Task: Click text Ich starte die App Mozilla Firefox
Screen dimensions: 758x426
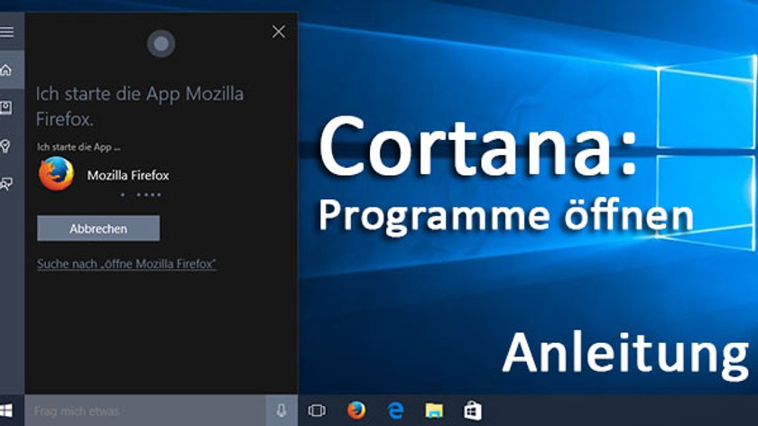Action: (140, 106)
